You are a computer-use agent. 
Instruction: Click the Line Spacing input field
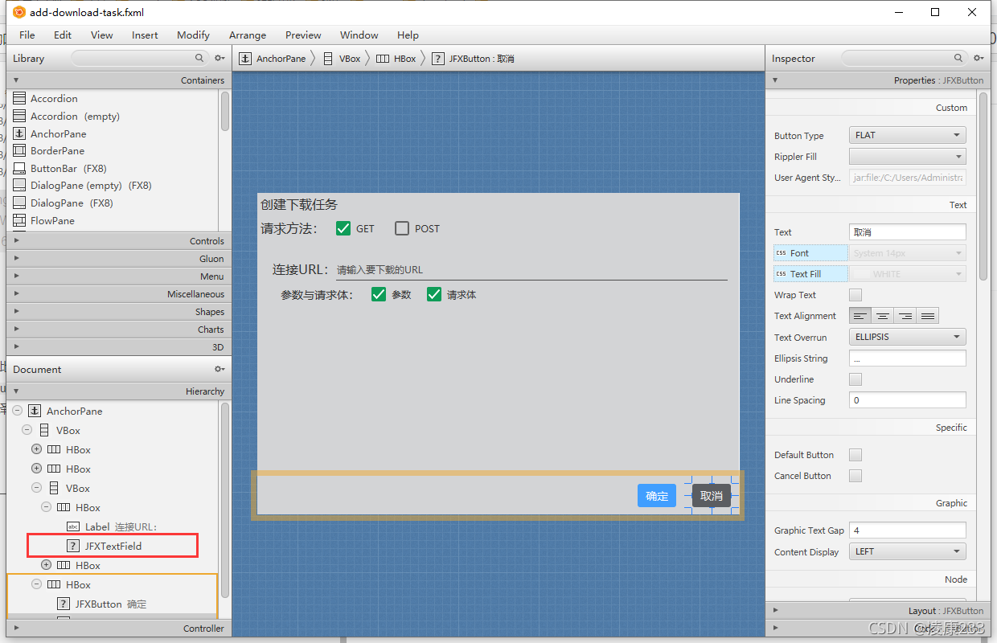tap(908, 400)
